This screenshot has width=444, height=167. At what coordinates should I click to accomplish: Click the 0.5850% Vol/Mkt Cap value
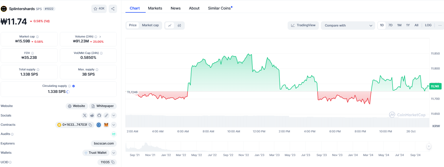click(88, 57)
